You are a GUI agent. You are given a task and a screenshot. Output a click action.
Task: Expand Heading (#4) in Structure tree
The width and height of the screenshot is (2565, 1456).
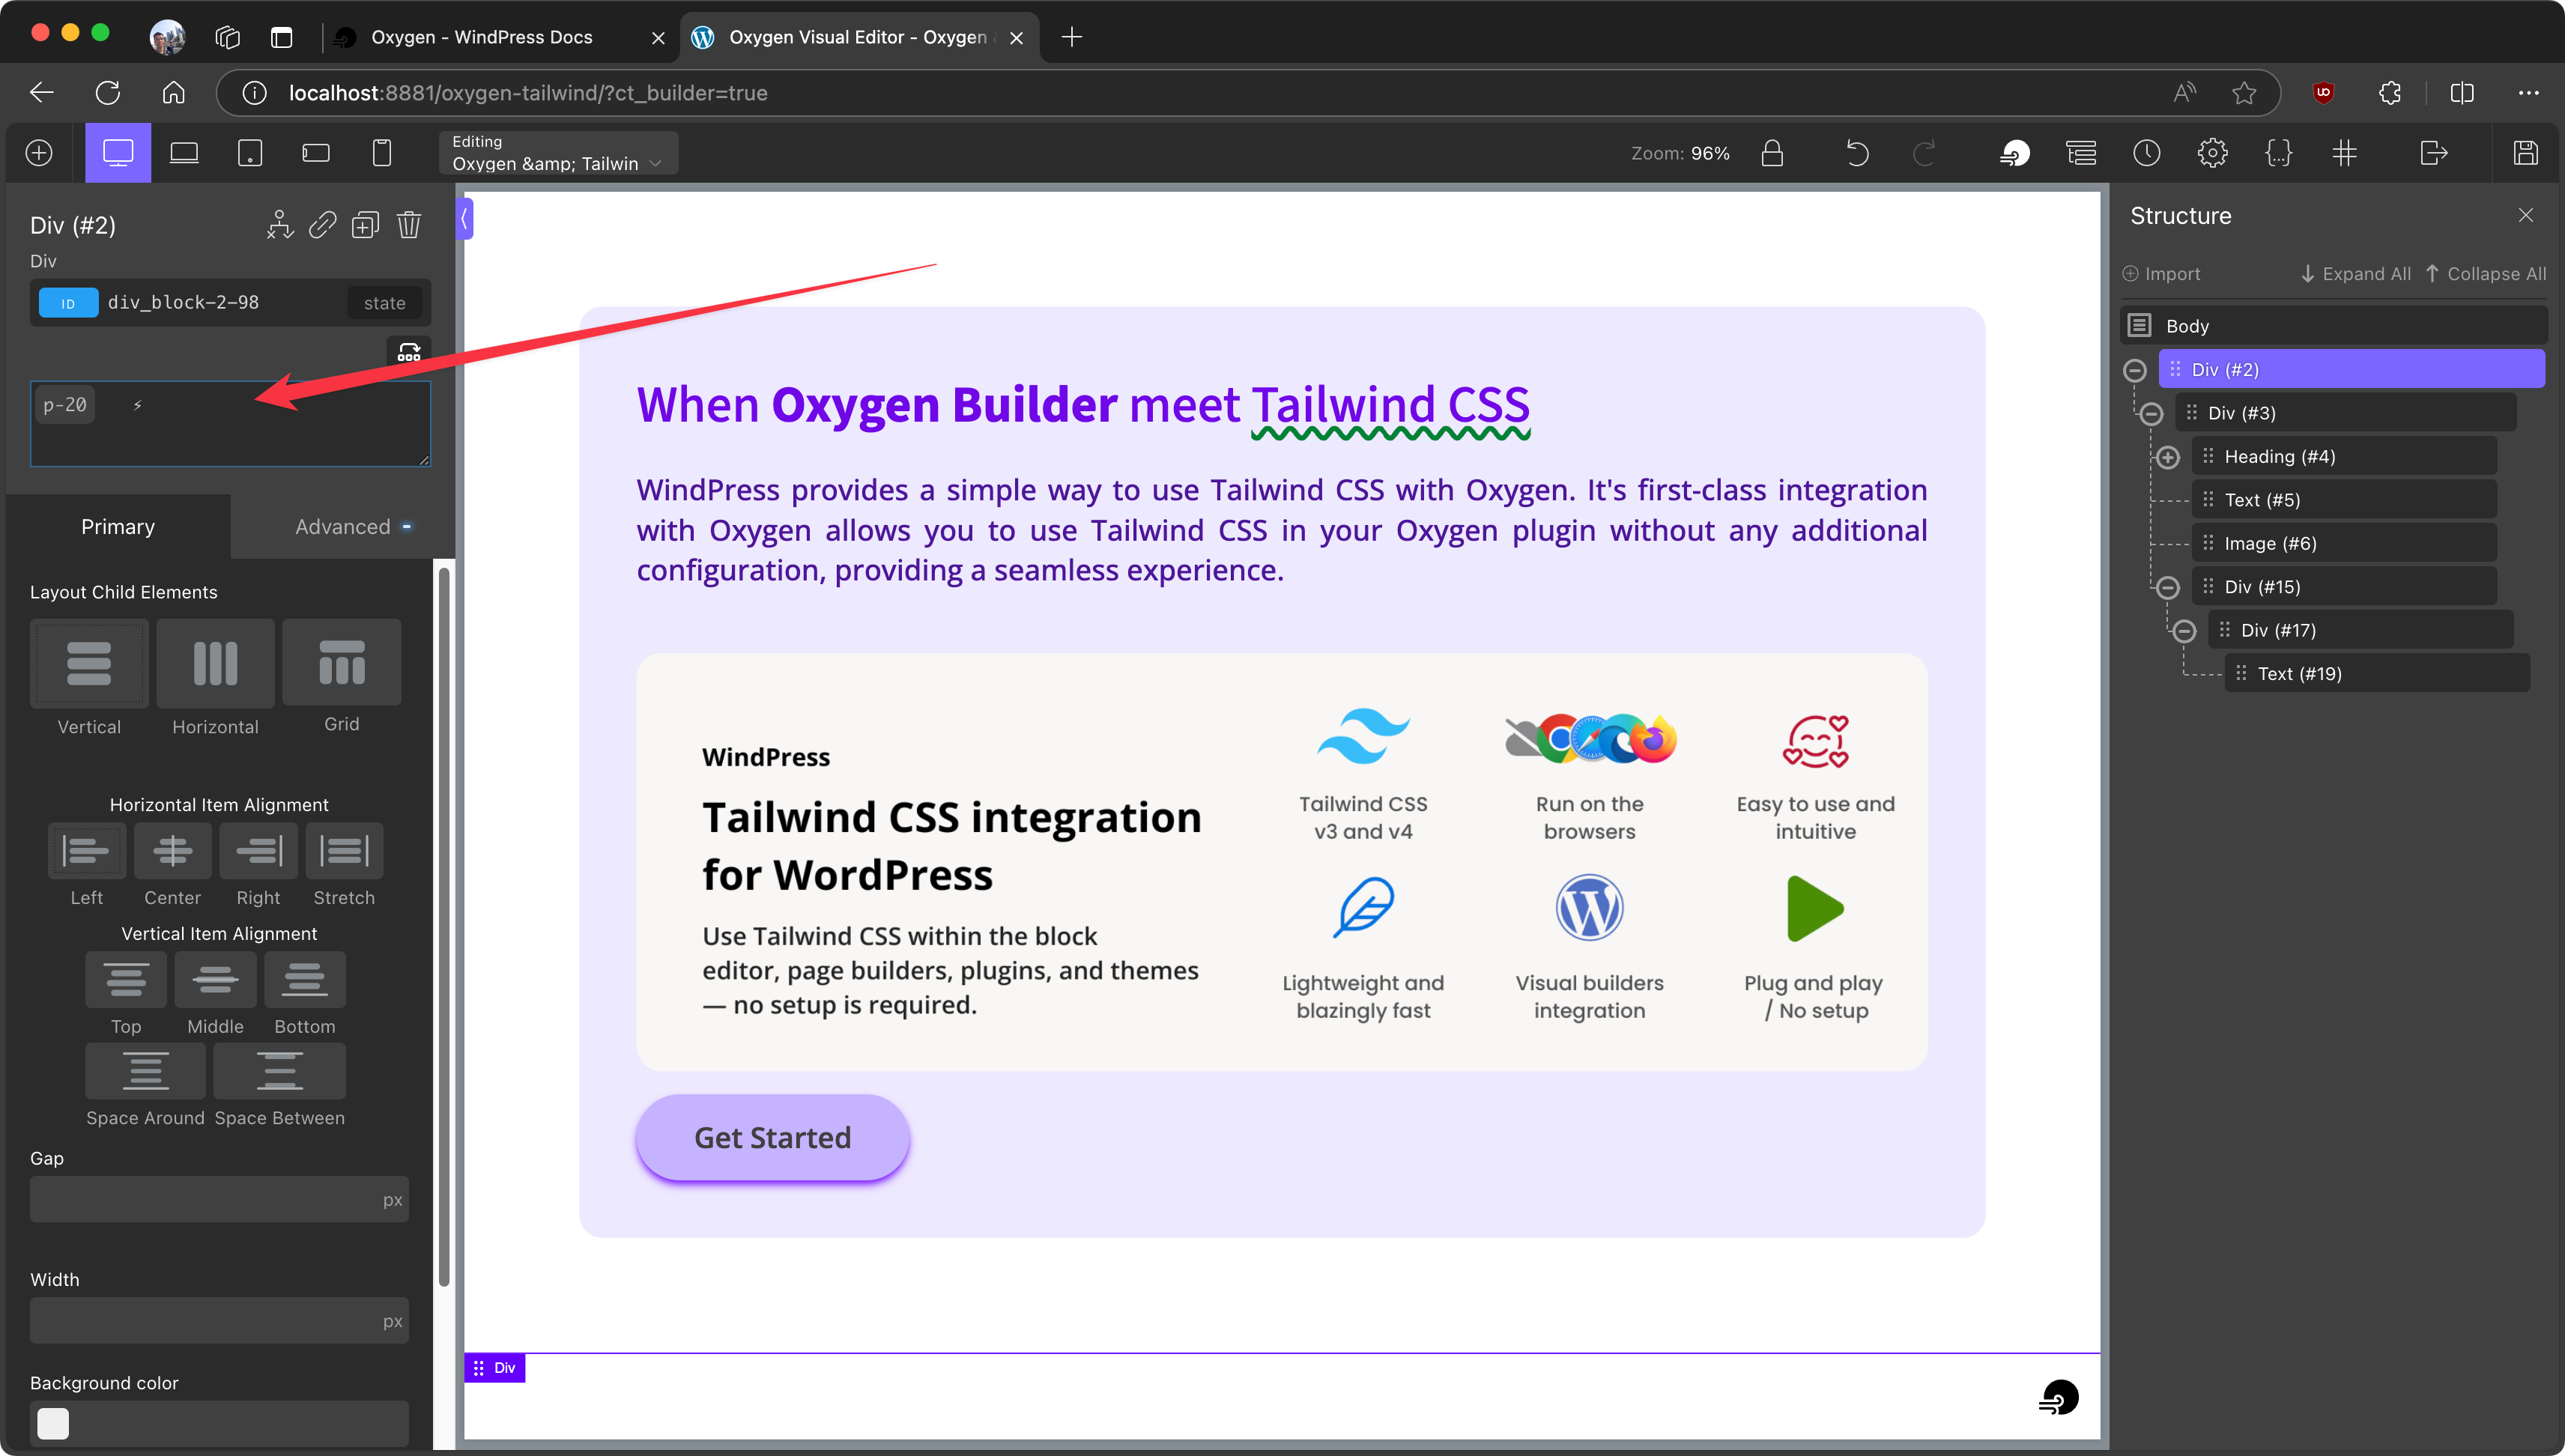(x=2167, y=457)
